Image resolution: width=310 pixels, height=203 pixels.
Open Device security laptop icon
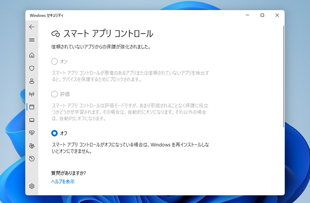coord(32,120)
